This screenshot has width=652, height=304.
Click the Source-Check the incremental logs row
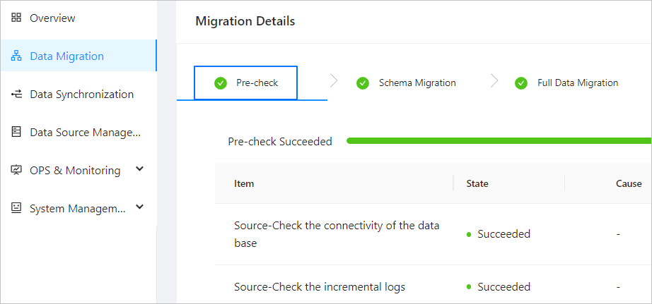[320, 287]
